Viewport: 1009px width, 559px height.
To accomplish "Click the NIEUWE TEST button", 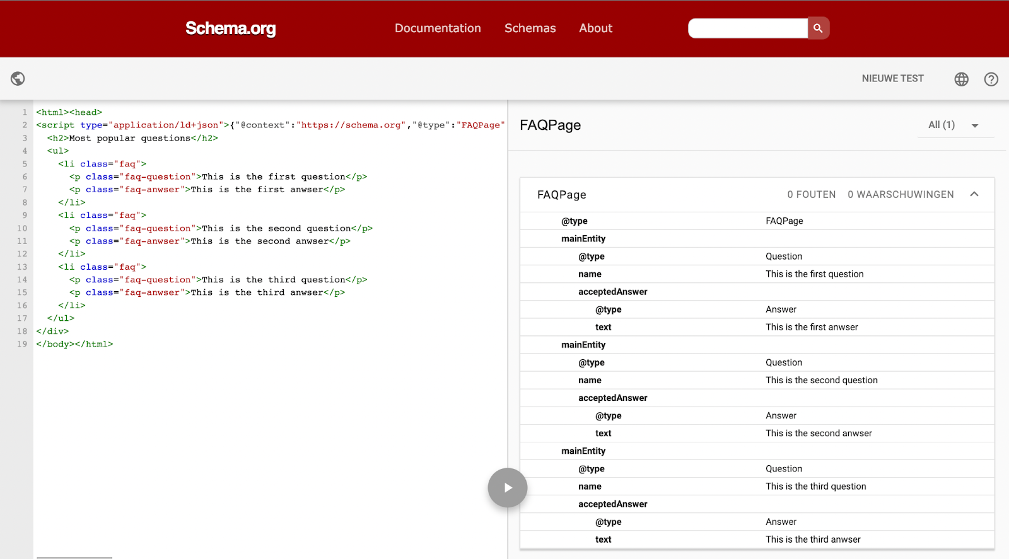I will 892,79.
